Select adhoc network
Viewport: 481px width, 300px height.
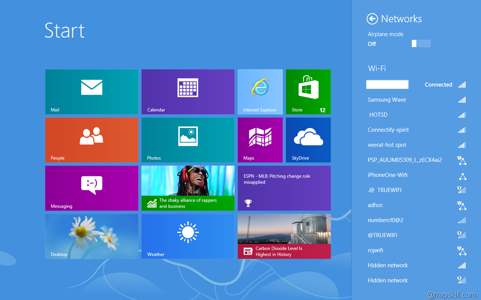coord(416,205)
